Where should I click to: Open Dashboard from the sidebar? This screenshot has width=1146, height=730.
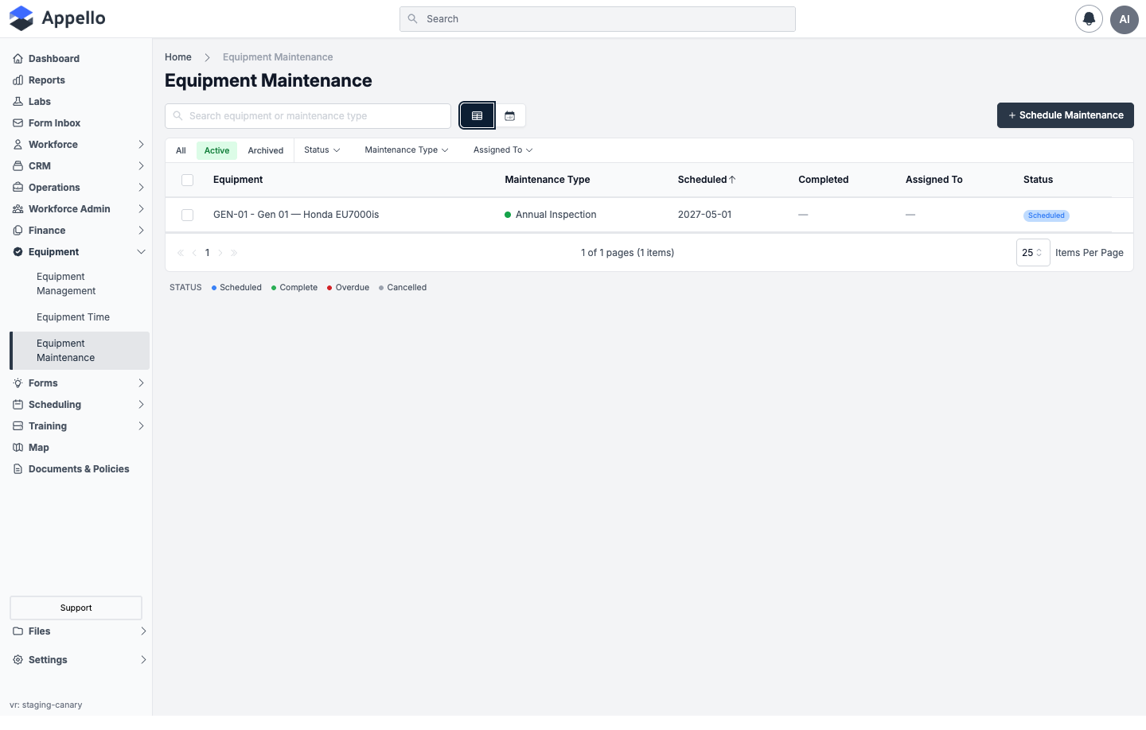pos(54,59)
